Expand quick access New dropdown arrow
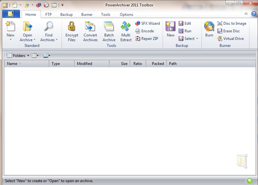Screen dimensions: 258x185 [x=20, y=5]
